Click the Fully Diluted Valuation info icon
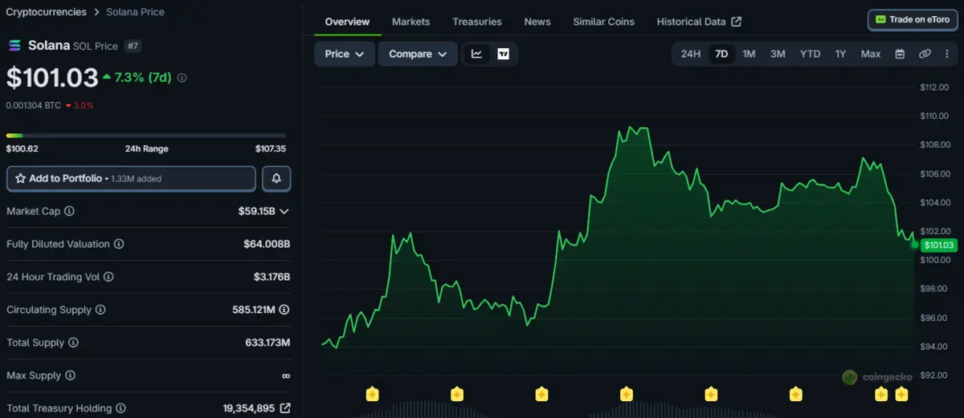The height and width of the screenshot is (418, 964). coord(119,244)
